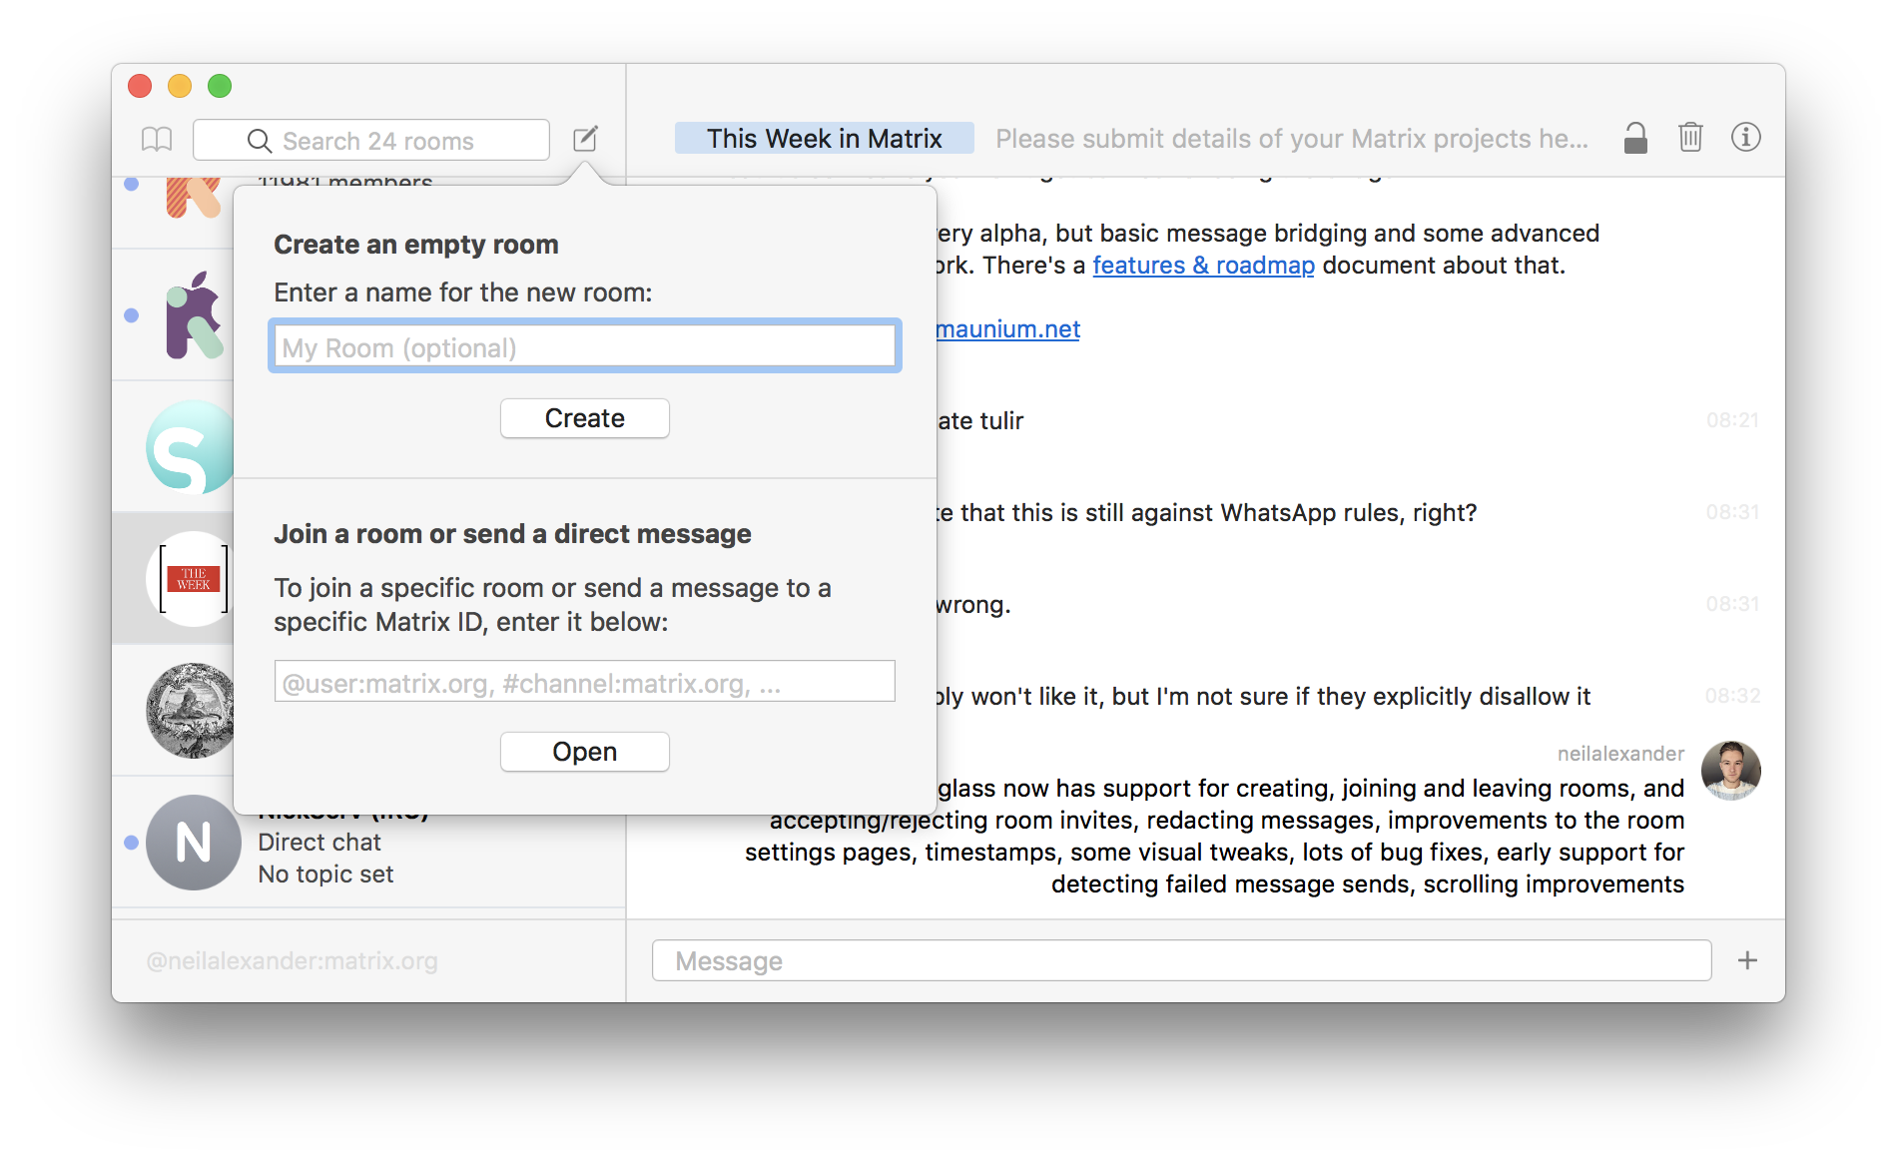The width and height of the screenshot is (1897, 1162).
Task: Click into the Message text box
Action: [x=1181, y=960]
